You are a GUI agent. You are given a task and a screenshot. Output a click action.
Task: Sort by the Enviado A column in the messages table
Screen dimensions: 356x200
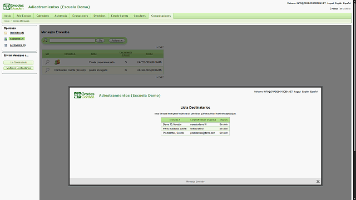pyautogui.click(x=70, y=54)
